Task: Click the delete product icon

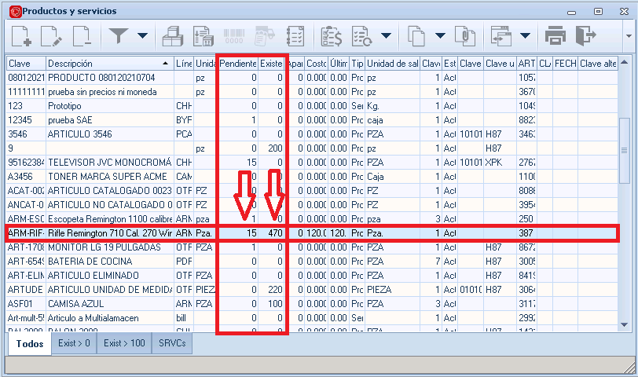Action: click(81, 35)
